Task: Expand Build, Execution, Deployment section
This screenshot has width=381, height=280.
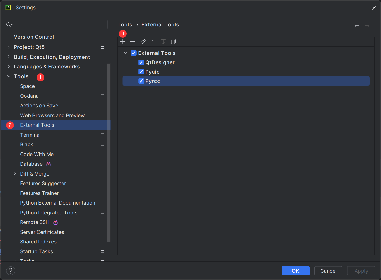Action: 9,57
